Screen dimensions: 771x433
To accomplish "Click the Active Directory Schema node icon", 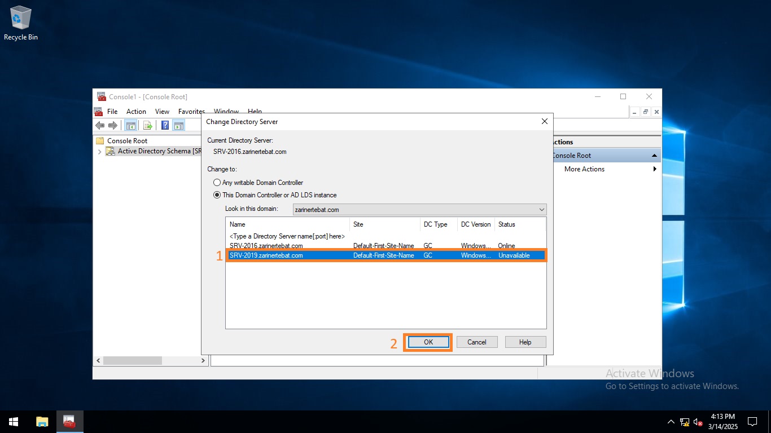I will [x=111, y=151].
